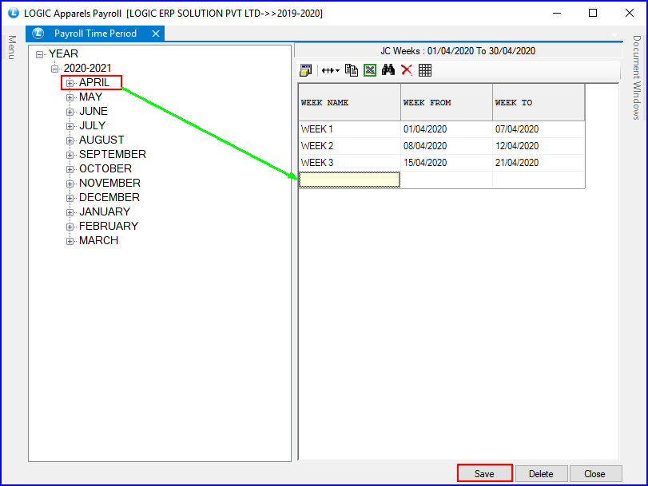
Task: Click the binoculars find icon
Action: tap(388, 70)
